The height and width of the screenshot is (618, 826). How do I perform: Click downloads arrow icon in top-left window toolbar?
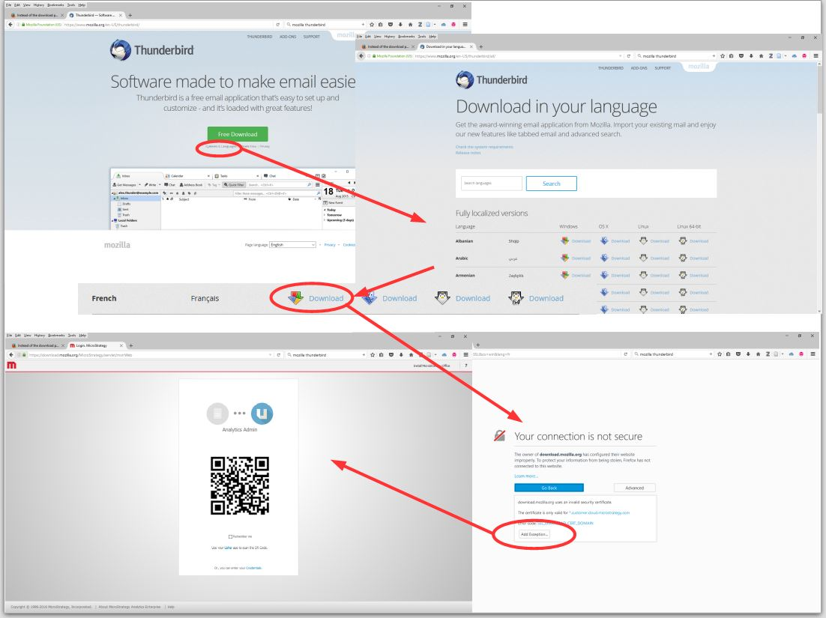click(400, 24)
